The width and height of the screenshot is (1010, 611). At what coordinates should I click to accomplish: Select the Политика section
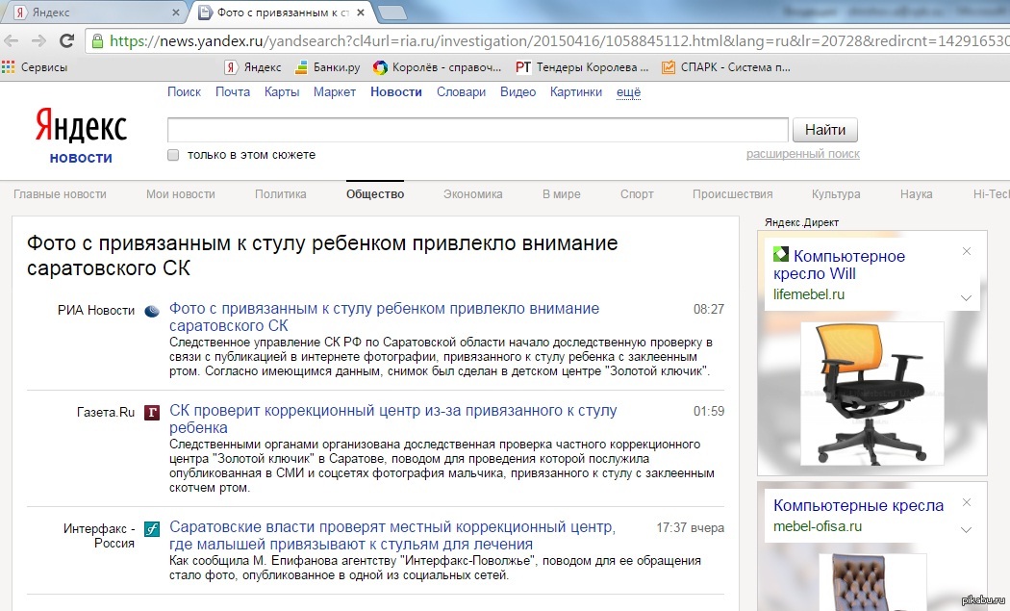(x=280, y=194)
